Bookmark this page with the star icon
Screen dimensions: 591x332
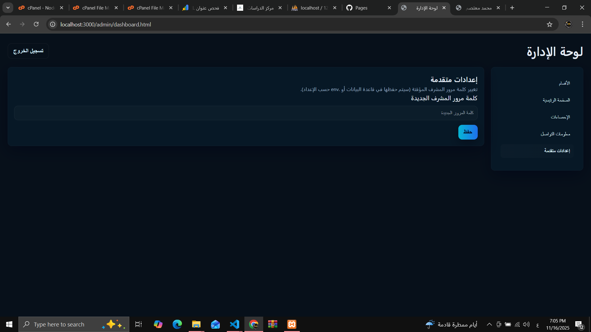pos(549,24)
